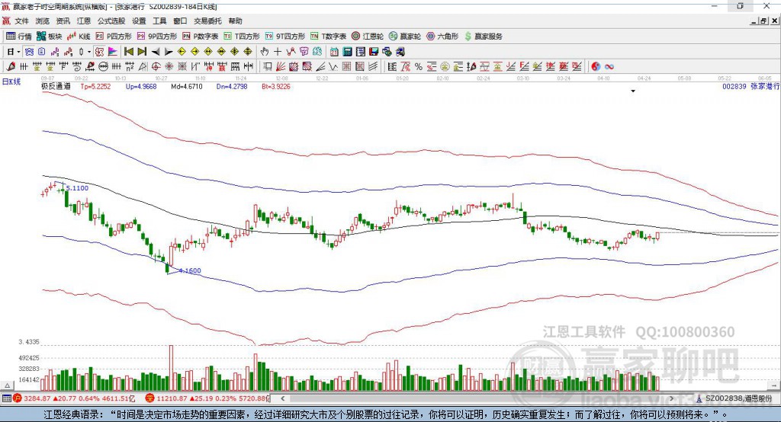This screenshot has height=422, width=781.
Task: Open the 江恩 menu
Action: point(83,21)
